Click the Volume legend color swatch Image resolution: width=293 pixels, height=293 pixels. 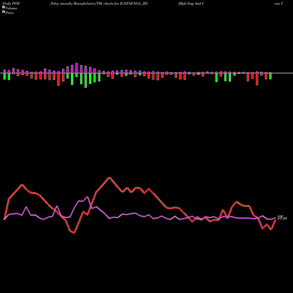click(x=4, y=8)
